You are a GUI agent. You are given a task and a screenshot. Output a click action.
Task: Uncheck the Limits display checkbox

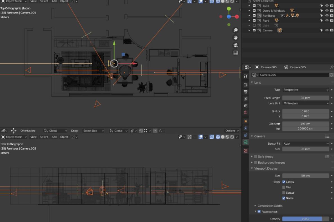(x=284, y=182)
